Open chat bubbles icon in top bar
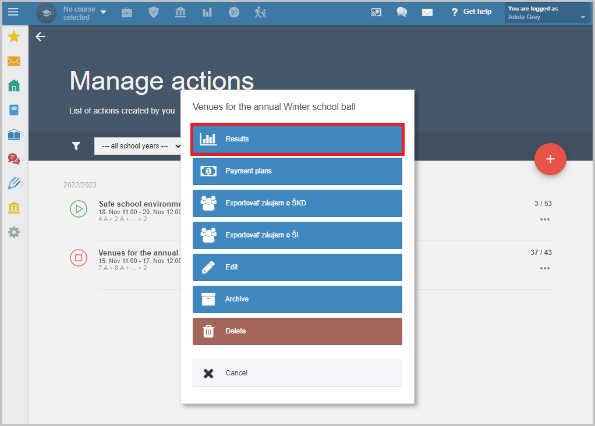Viewport: 595px width, 426px height. pyautogui.click(x=402, y=12)
